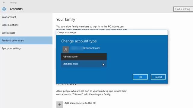193x108 pixels.
Task: Click the back arrow in Settings
Action: pyautogui.click(x=4, y=3)
